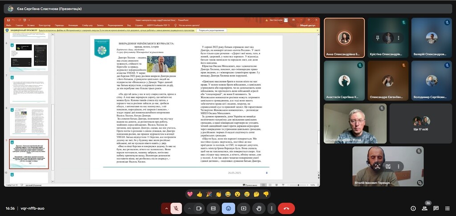
Task: Click the 'Ще 17 осіб' participants tile
Action: [x=421, y=123]
